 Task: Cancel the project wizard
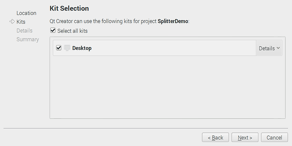tap(274, 137)
